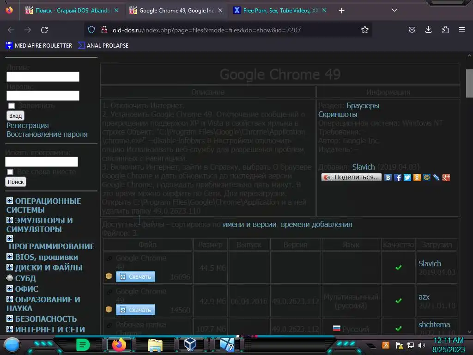Sort files by времени добавления
This screenshot has height=355, width=473.
316,225
